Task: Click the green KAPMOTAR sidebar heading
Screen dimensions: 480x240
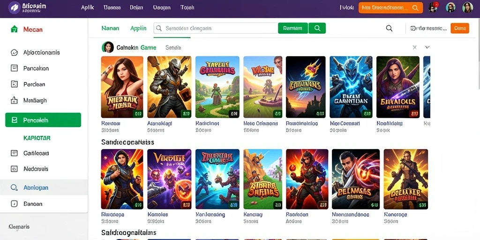Action: [x=37, y=138]
